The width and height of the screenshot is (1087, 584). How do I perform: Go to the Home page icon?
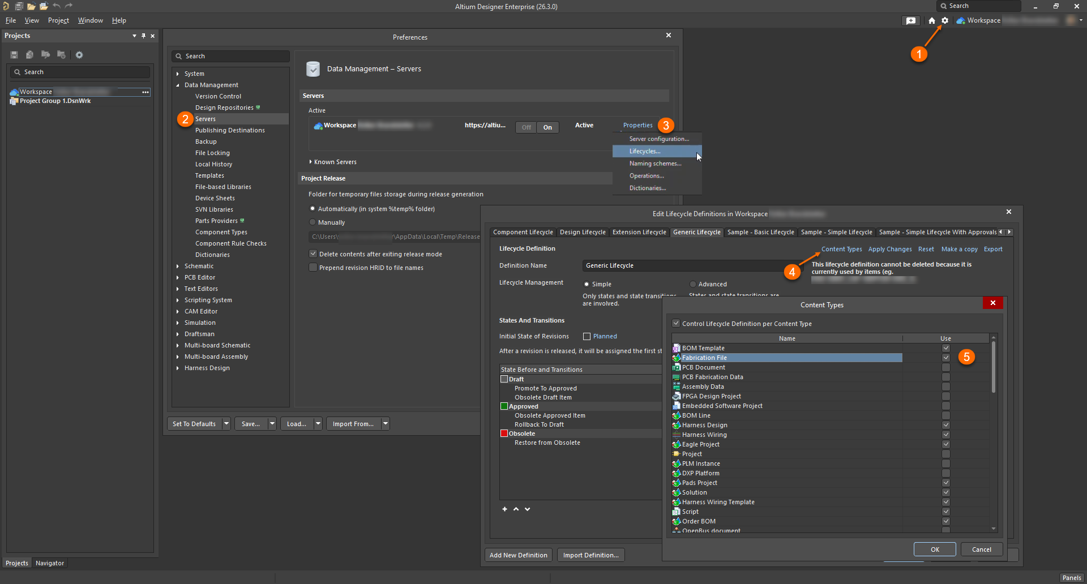click(x=932, y=20)
